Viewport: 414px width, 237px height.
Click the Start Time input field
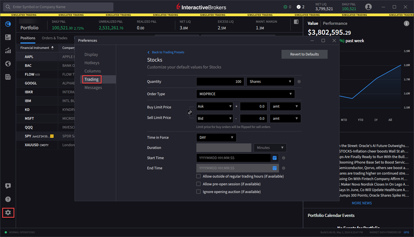(234, 158)
